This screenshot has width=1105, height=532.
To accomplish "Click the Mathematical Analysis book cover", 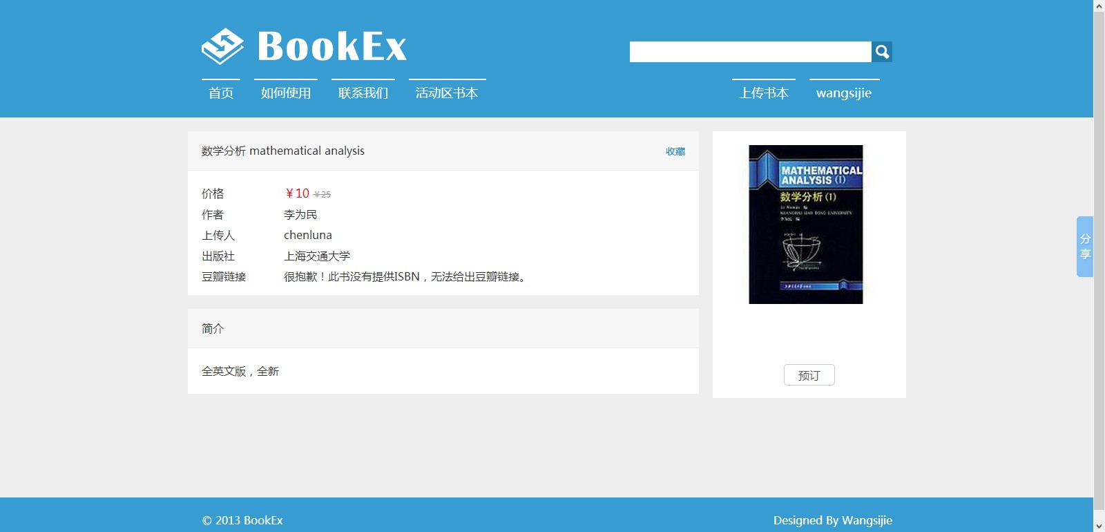I will pyautogui.click(x=806, y=225).
